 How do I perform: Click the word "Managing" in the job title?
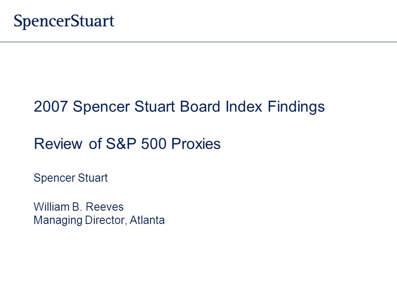(x=58, y=221)
